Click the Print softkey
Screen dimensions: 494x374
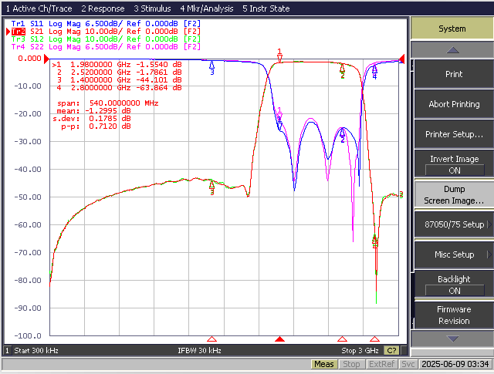coord(454,74)
